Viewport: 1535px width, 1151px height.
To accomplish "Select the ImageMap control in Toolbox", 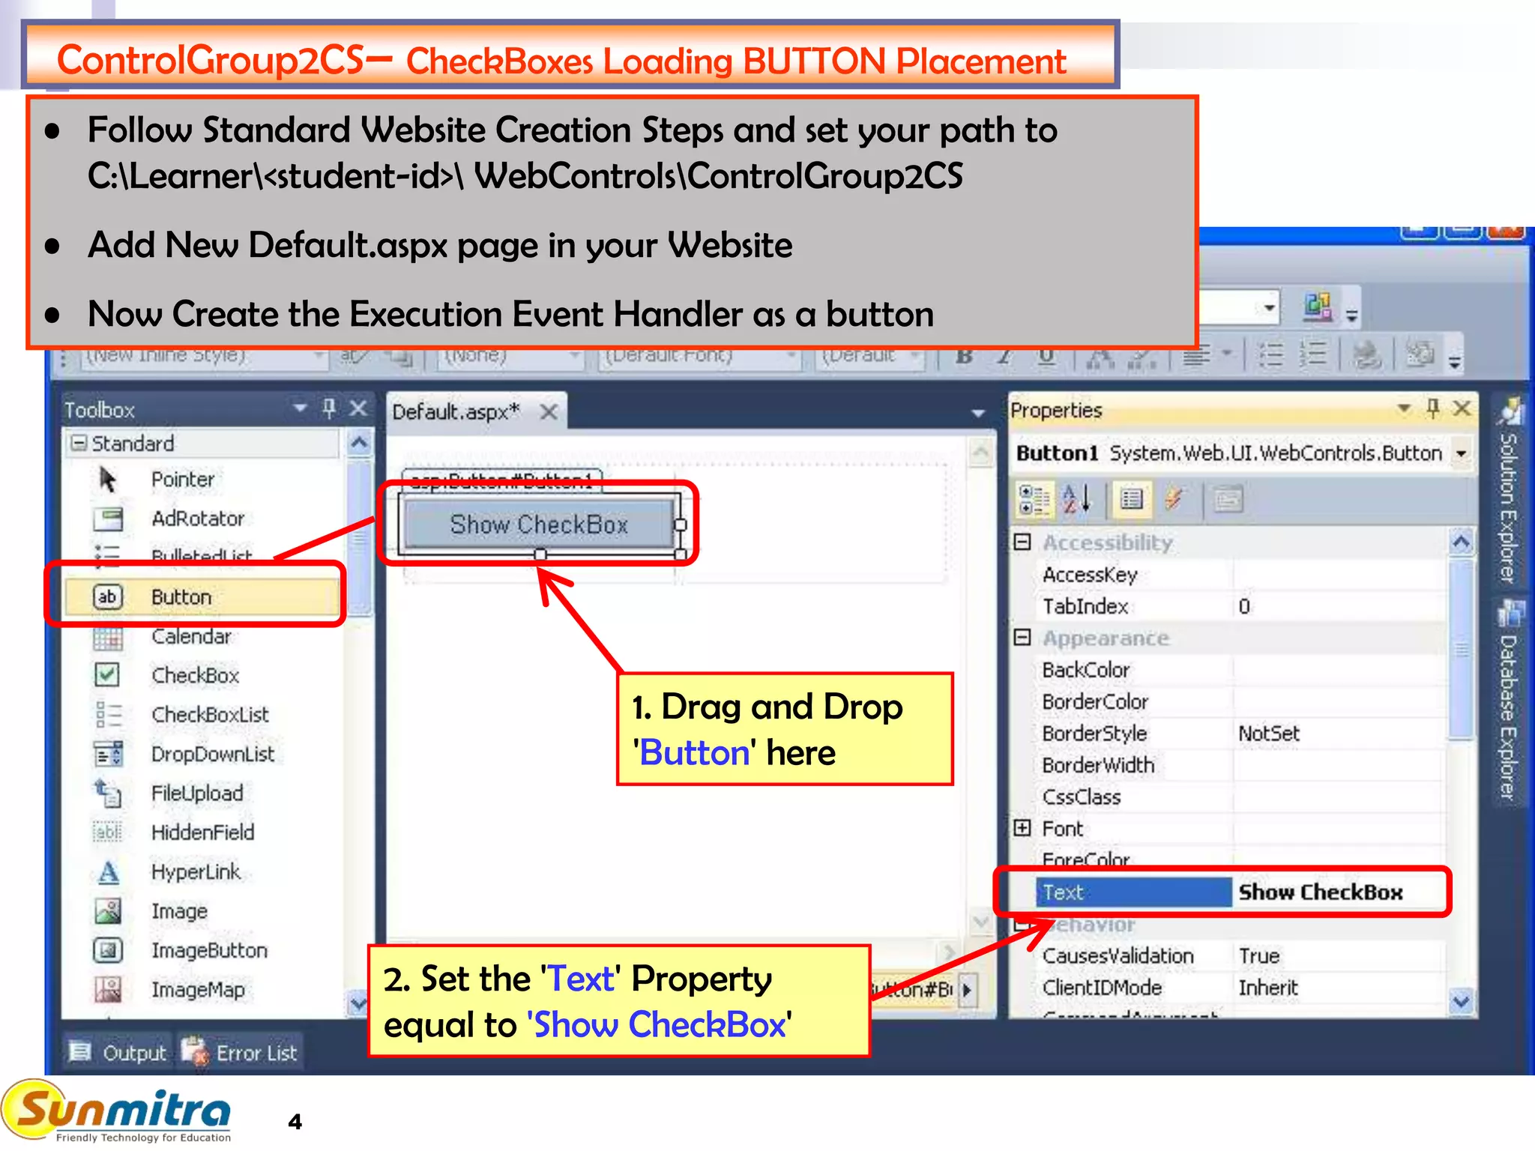I will coord(198,990).
